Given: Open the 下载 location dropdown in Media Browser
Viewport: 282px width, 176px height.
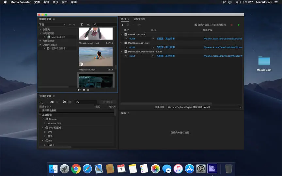Looking at the screenshot, I should coord(52,24).
